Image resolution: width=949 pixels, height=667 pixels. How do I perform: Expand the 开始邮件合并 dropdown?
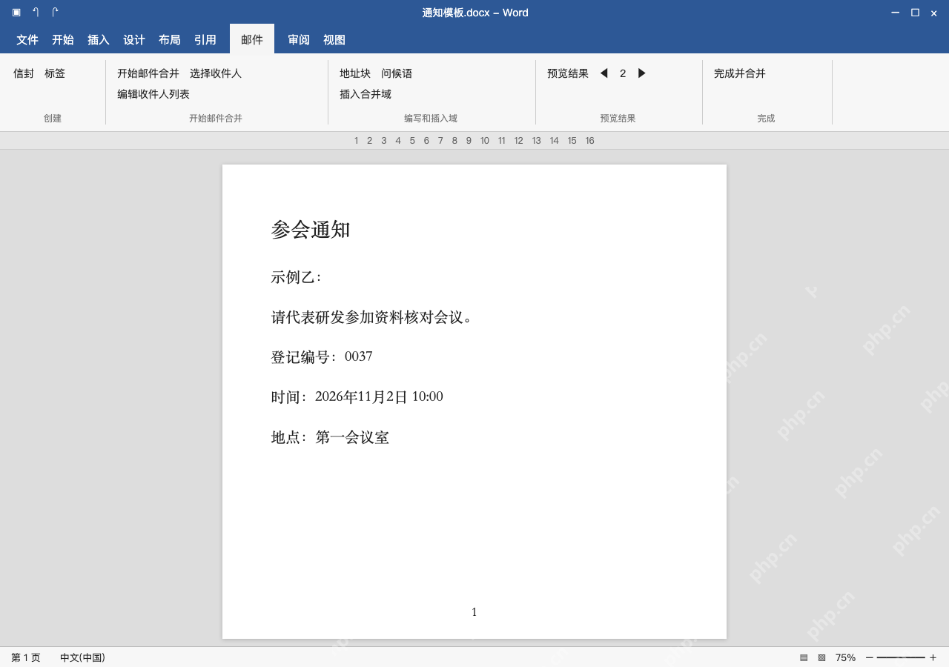(148, 73)
